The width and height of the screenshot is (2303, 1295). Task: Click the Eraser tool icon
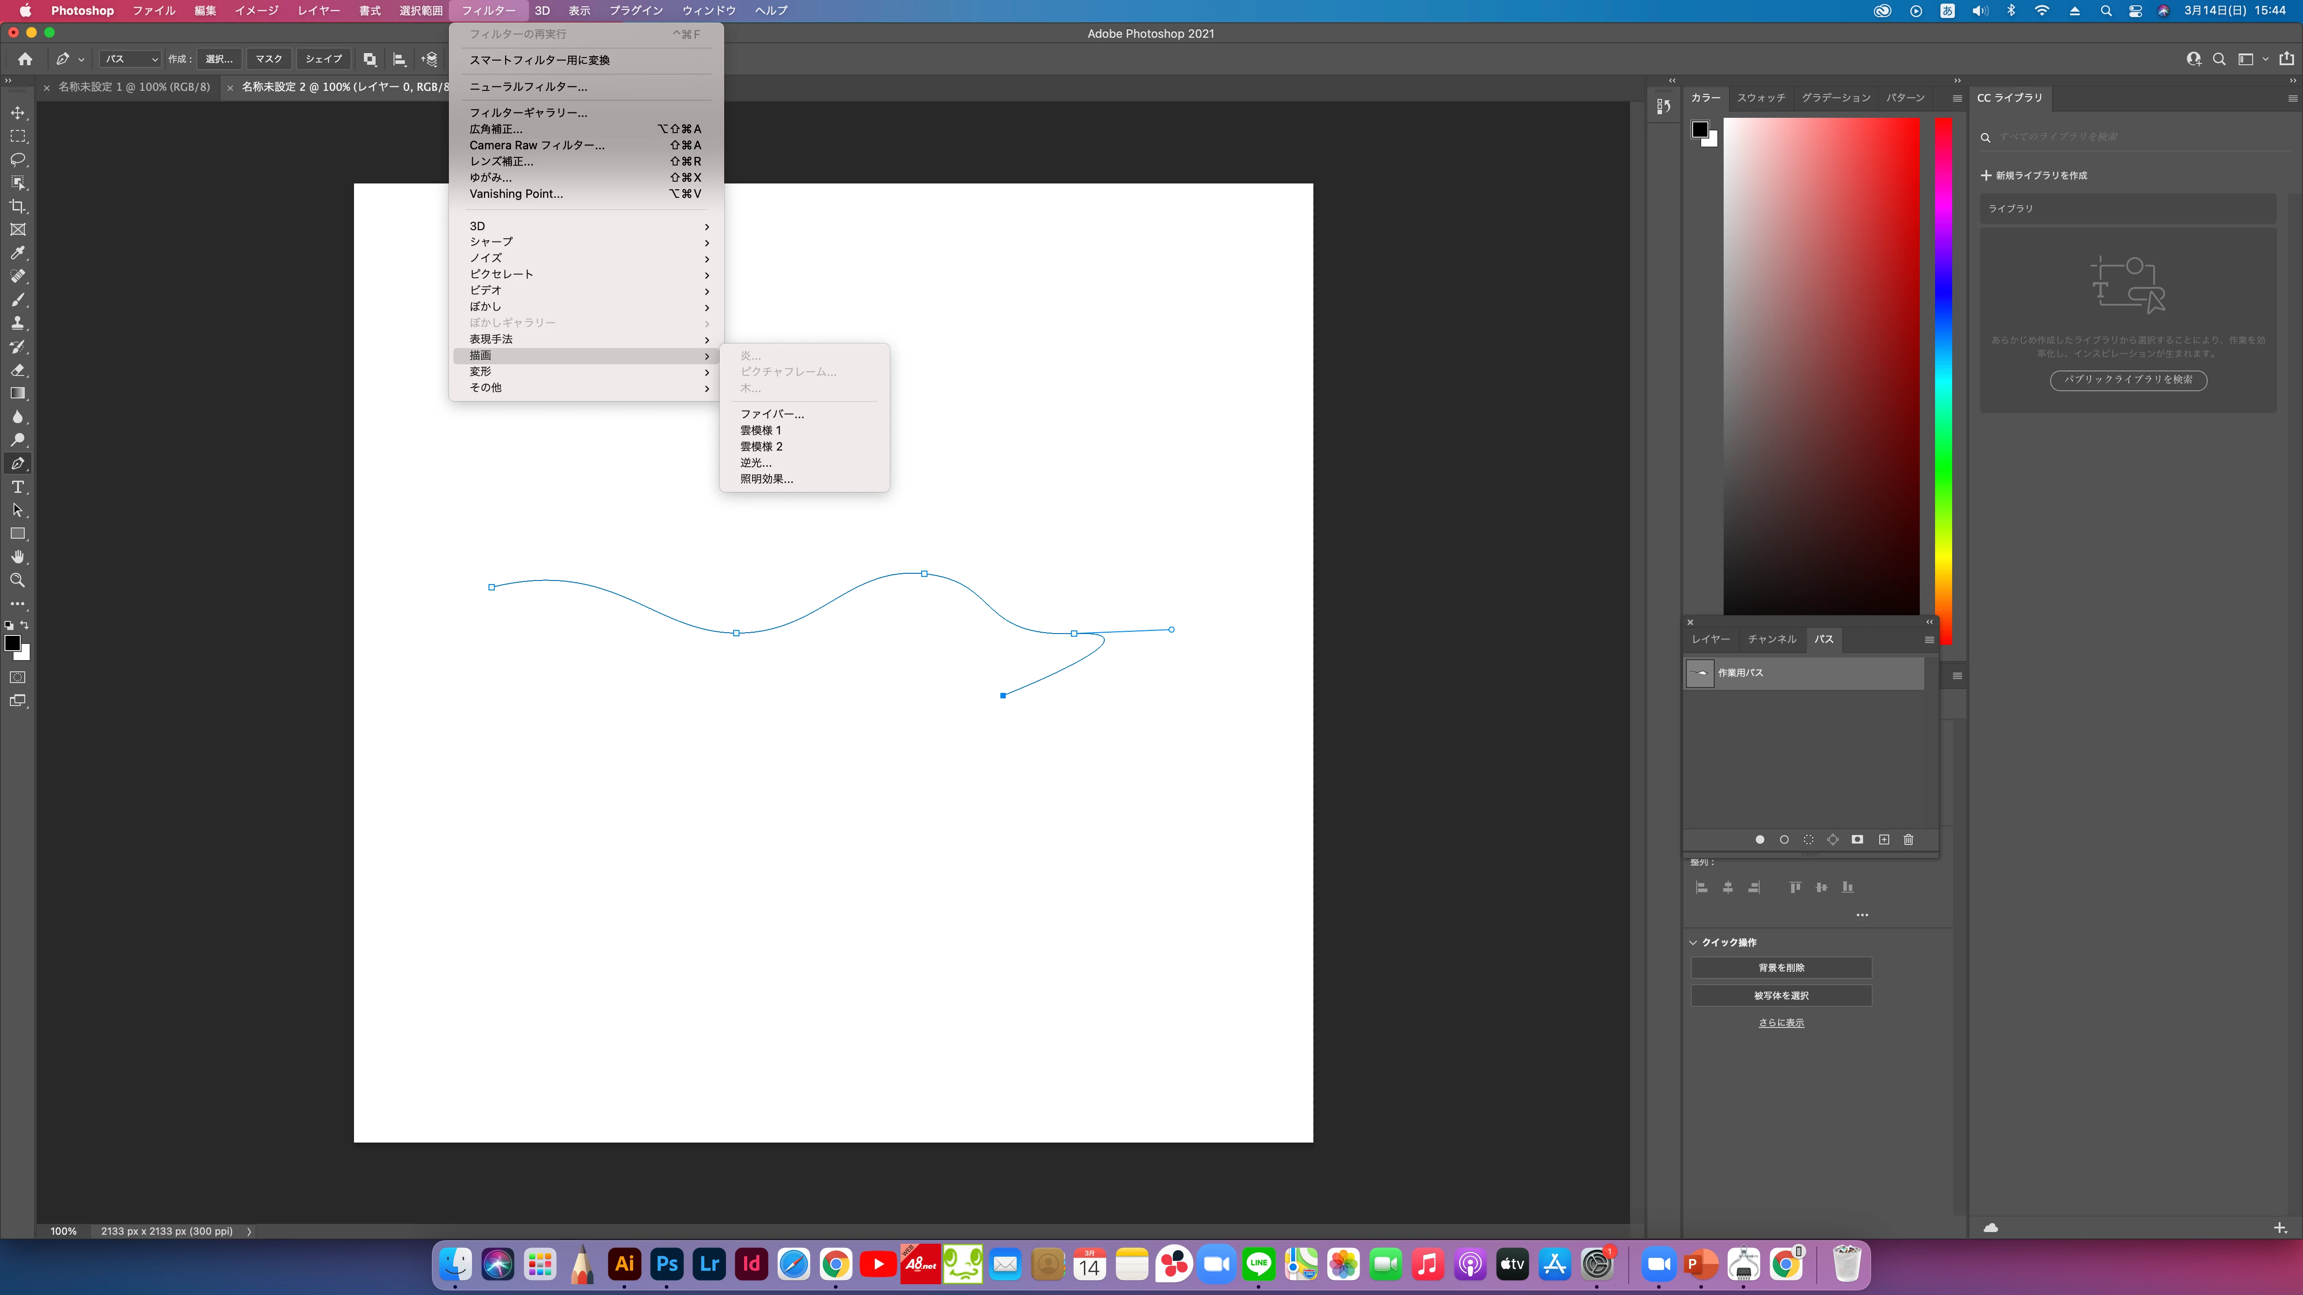pos(18,370)
